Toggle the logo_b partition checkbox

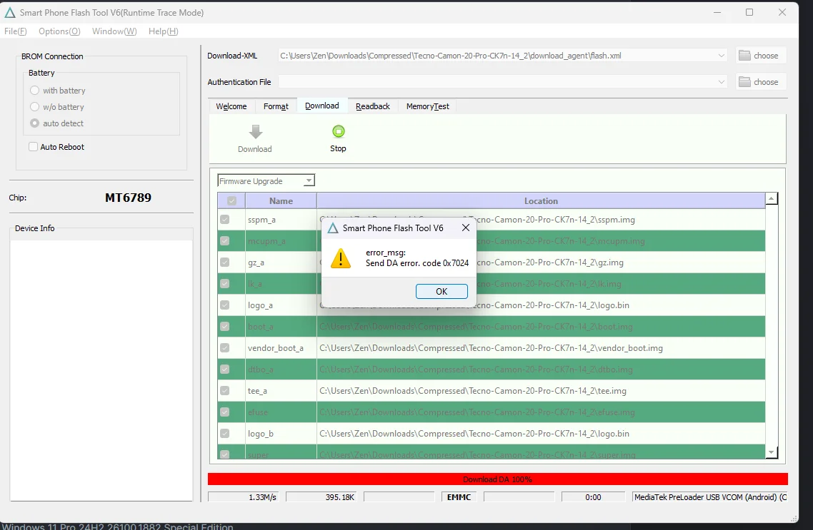pyautogui.click(x=224, y=434)
